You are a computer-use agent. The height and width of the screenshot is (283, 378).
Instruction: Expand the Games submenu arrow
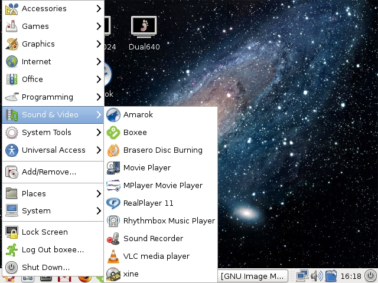pyautogui.click(x=99, y=26)
